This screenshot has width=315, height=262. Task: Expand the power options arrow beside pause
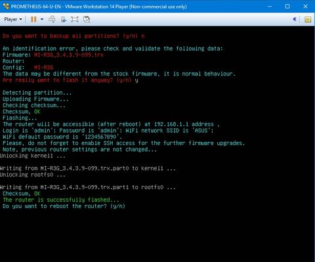coord(42,19)
